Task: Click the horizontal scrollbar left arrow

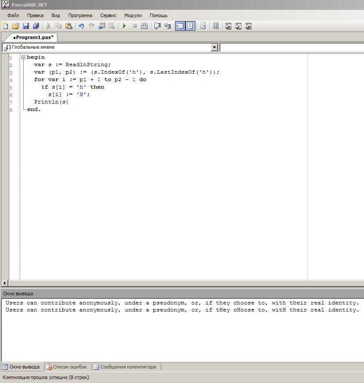Action: pyautogui.click(x=4, y=283)
